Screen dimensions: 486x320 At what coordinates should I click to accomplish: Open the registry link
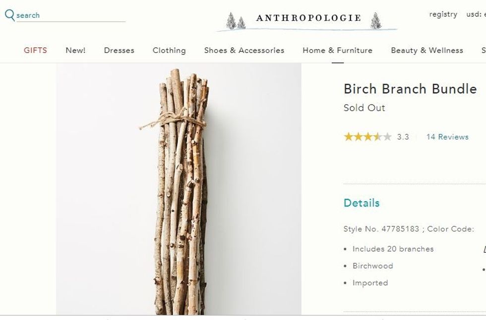[x=443, y=14]
